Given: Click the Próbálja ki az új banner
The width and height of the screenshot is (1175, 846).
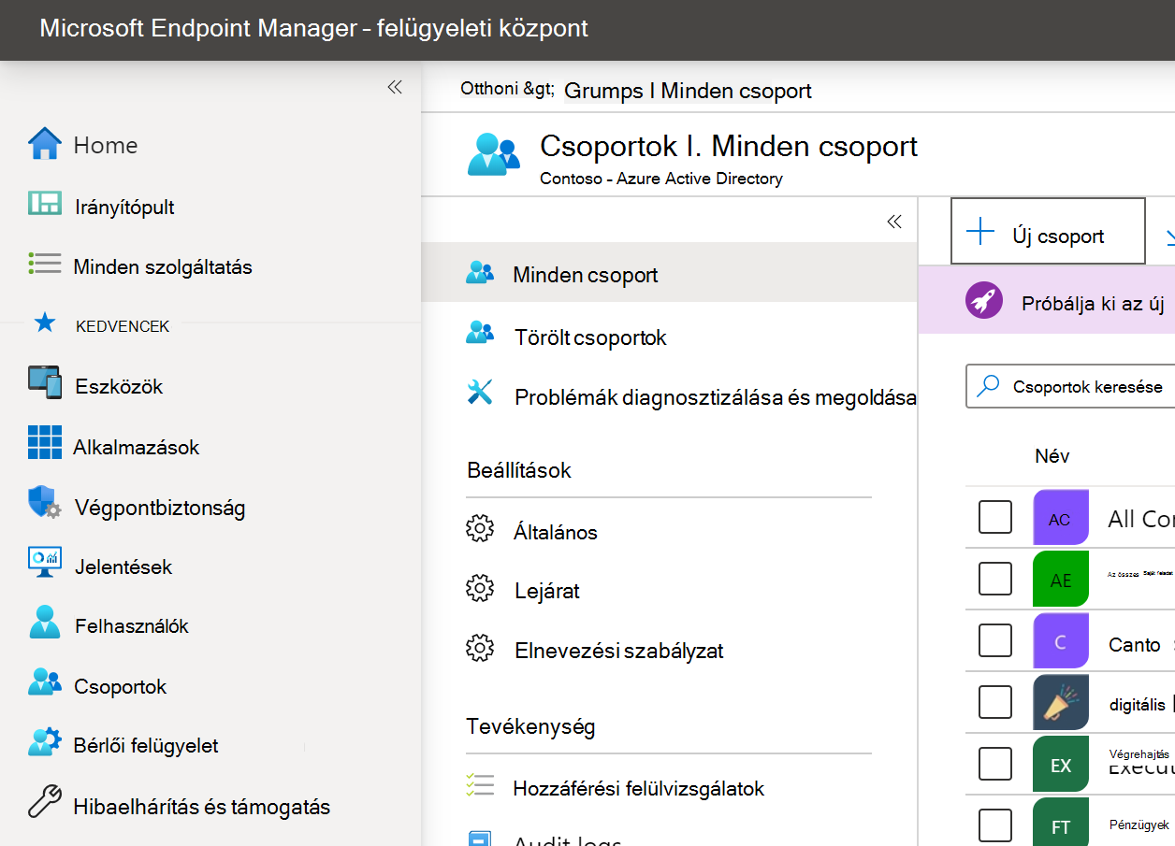Looking at the screenshot, I should (1047, 301).
